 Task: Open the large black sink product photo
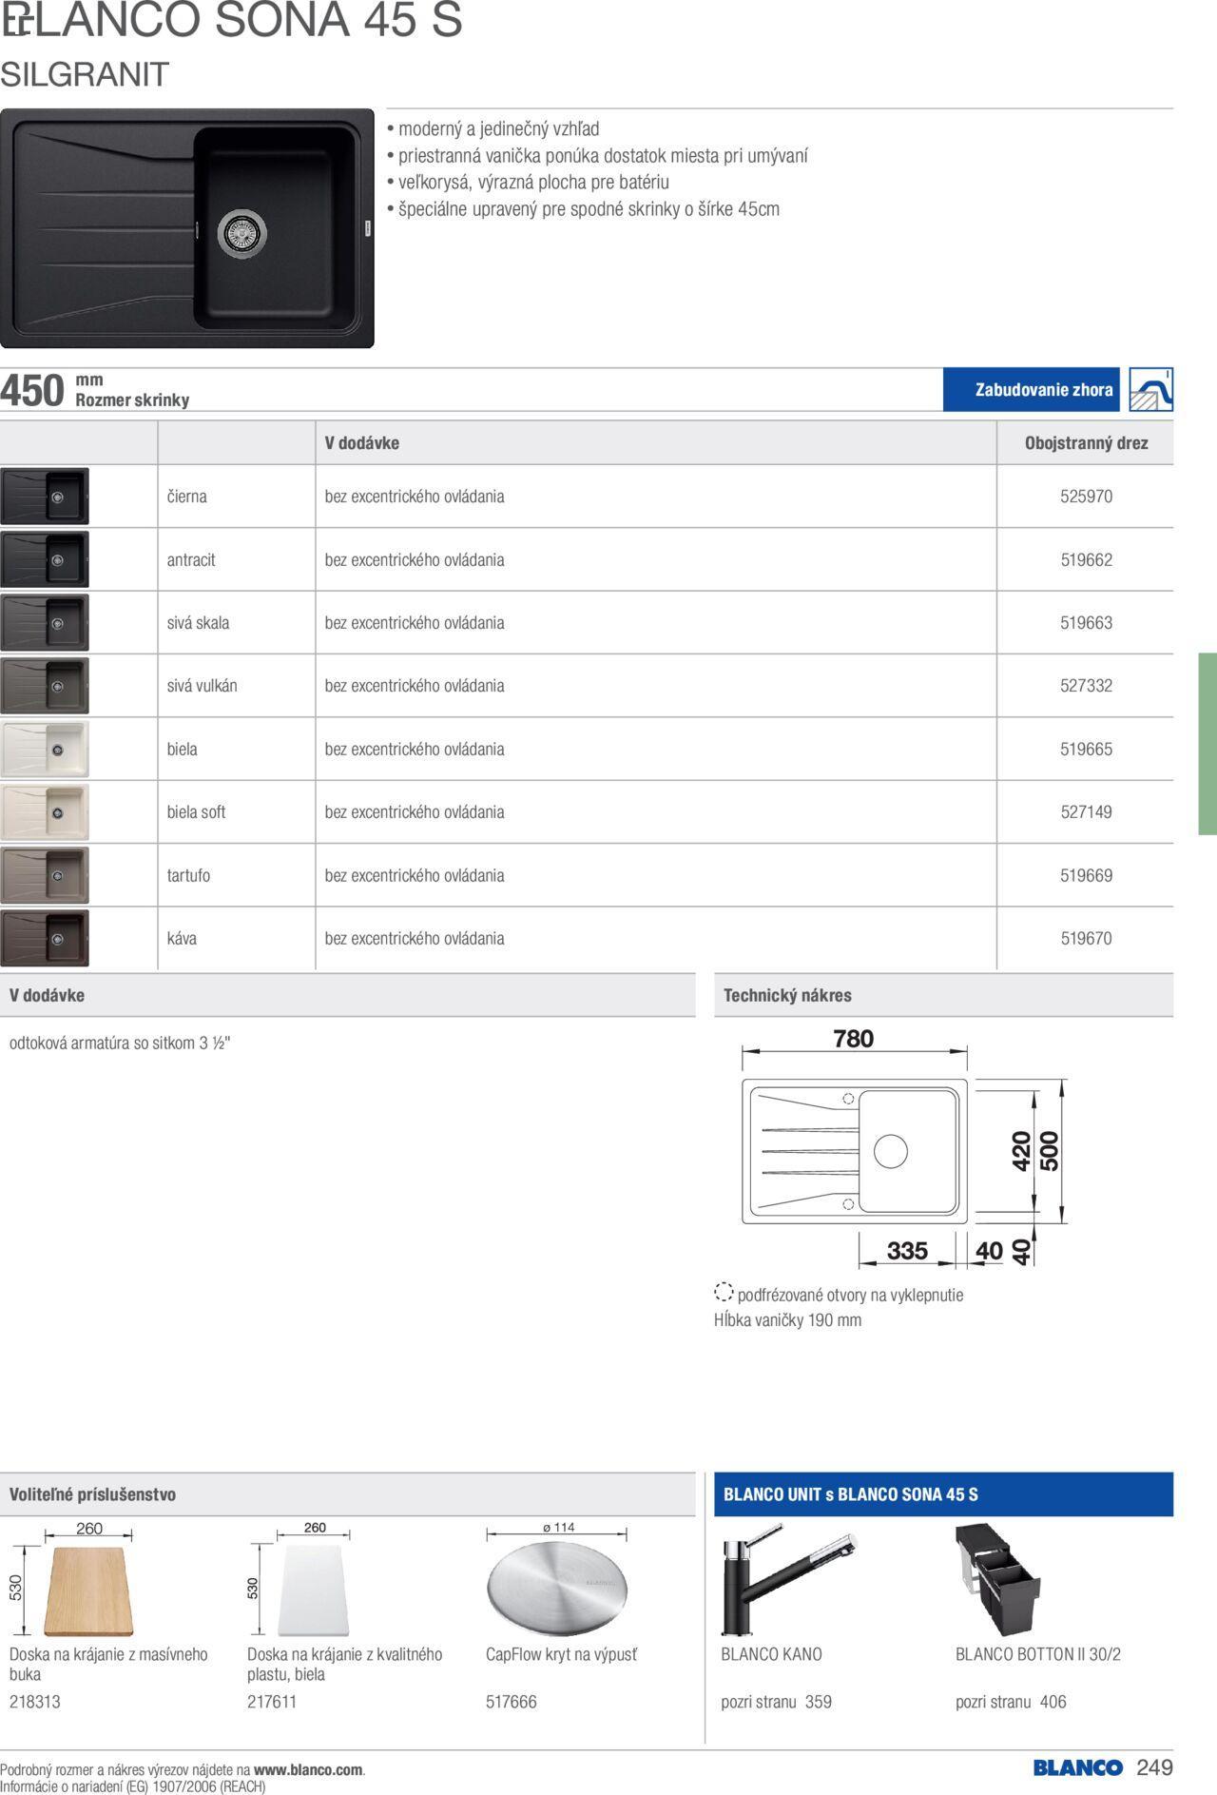[x=187, y=228]
